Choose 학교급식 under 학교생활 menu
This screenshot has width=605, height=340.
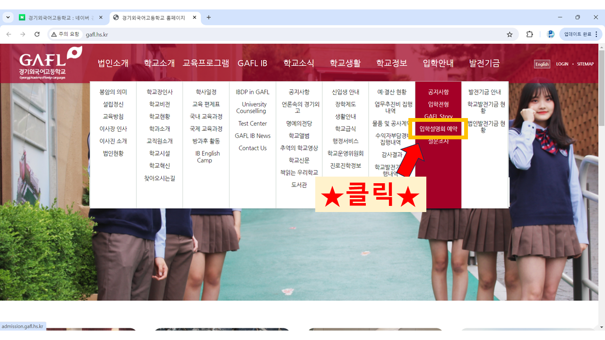click(x=346, y=128)
